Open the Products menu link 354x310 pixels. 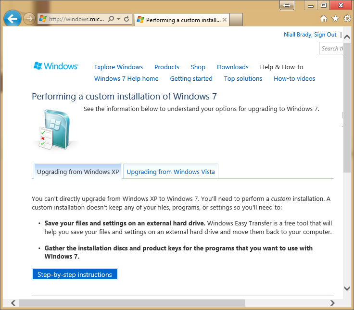(x=166, y=67)
